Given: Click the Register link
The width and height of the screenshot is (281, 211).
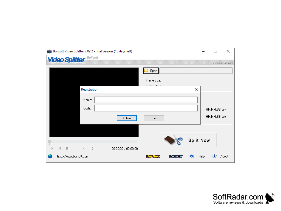Looking at the screenshot, I should click(176, 156).
